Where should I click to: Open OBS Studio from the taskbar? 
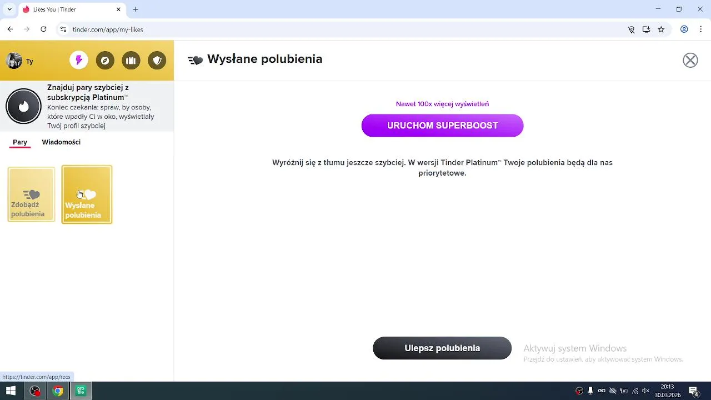[x=35, y=391]
